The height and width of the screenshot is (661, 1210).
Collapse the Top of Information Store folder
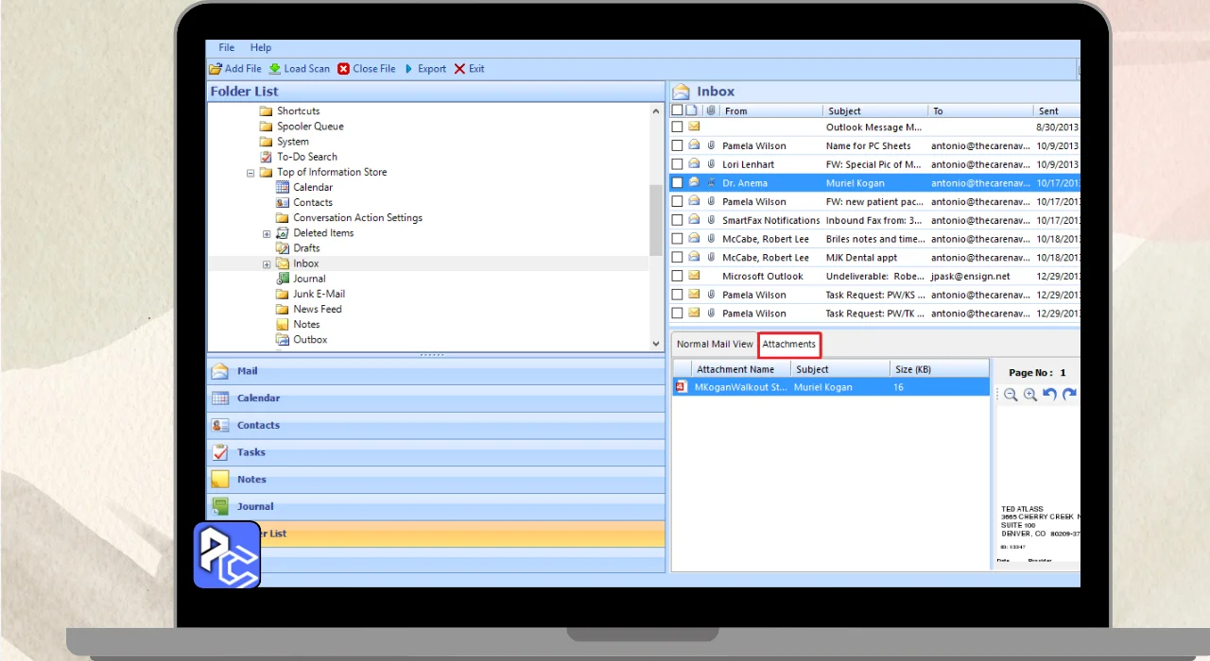(x=251, y=173)
